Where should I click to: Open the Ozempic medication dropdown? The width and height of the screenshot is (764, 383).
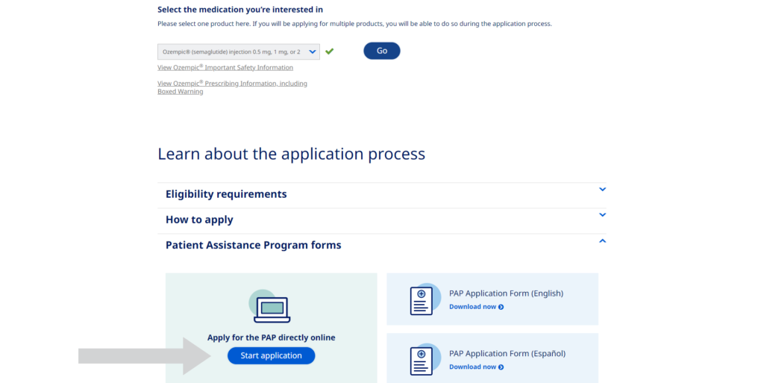click(x=238, y=52)
